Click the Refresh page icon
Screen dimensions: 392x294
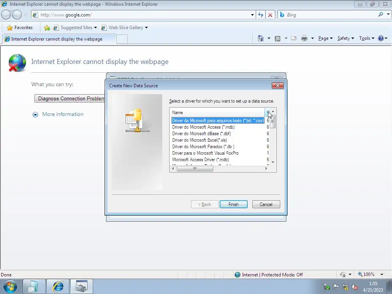click(261, 15)
